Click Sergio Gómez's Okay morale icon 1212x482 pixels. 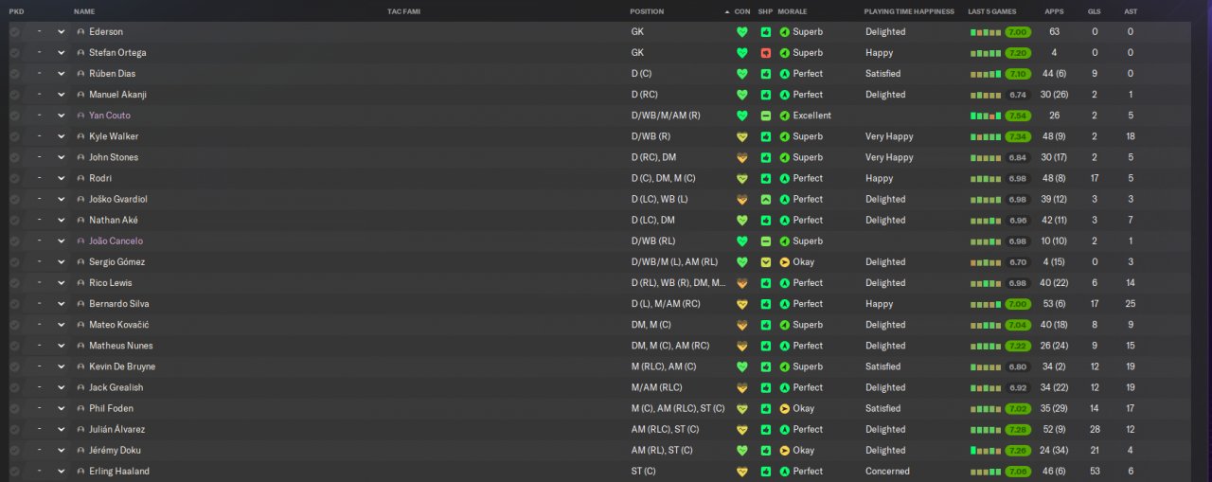pos(784,261)
